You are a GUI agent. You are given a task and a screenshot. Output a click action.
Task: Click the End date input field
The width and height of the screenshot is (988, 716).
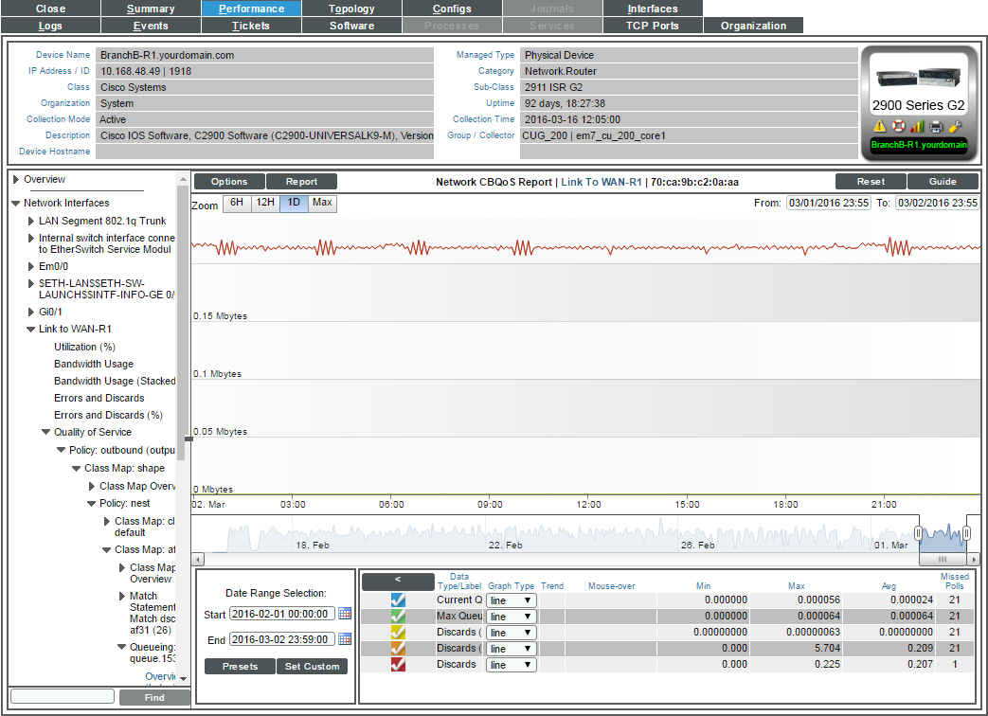[x=281, y=640]
